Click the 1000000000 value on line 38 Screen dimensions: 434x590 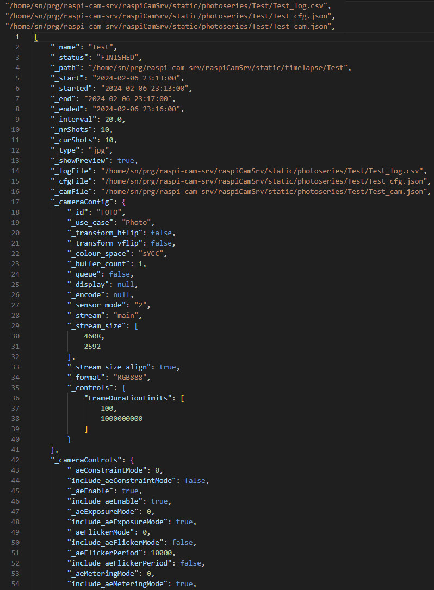pyautogui.click(x=121, y=419)
